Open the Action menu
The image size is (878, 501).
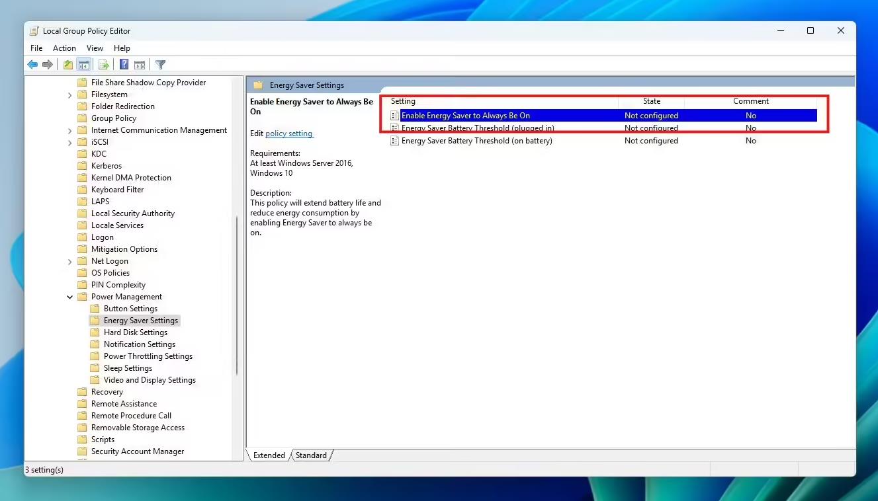click(64, 48)
